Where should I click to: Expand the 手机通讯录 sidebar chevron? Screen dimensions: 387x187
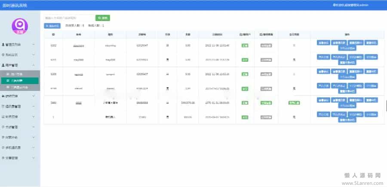pos(34,148)
